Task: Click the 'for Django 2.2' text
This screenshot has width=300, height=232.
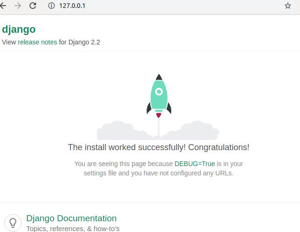Action: point(80,42)
